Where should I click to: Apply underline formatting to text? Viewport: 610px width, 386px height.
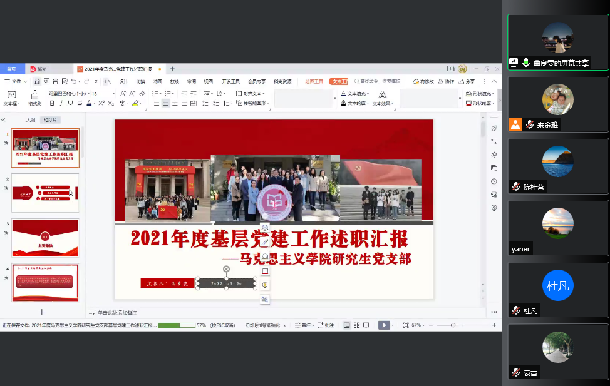[70, 104]
